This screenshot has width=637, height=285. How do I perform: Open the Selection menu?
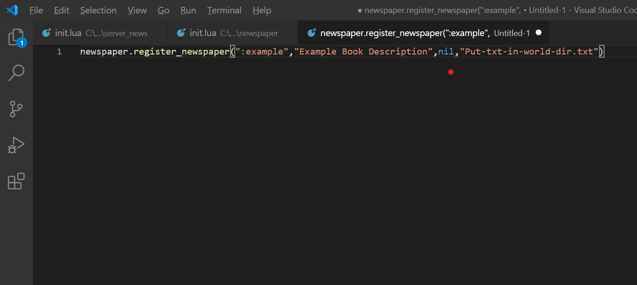(x=98, y=10)
